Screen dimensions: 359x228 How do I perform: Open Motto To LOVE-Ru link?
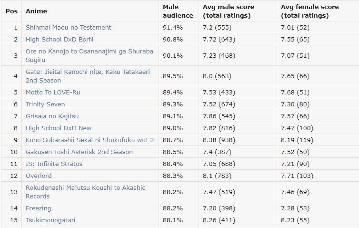(53, 92)
